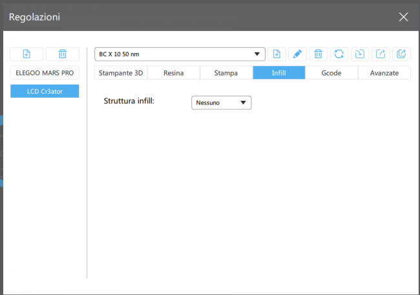The image size is (420, 295).
Task: Expand the Struttura infill dropdown
Action: coord(221,102)
